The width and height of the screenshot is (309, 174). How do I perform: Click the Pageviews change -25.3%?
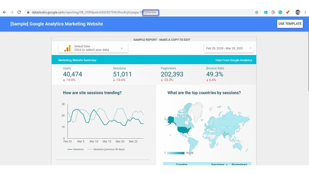pos(167,80)
